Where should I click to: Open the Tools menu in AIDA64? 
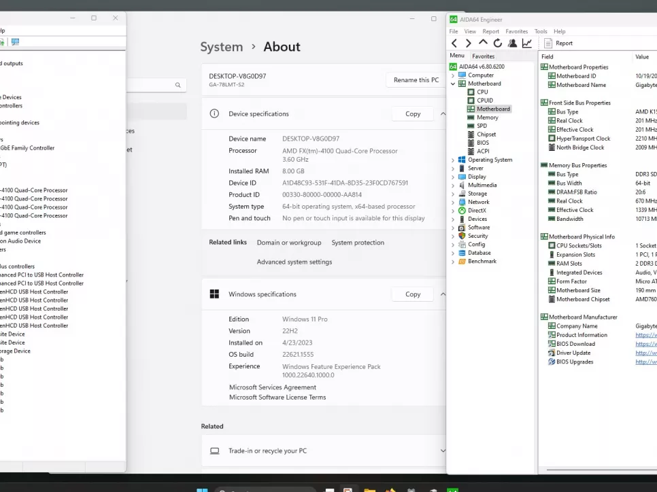pyautogui.click(x=541, y=31)
